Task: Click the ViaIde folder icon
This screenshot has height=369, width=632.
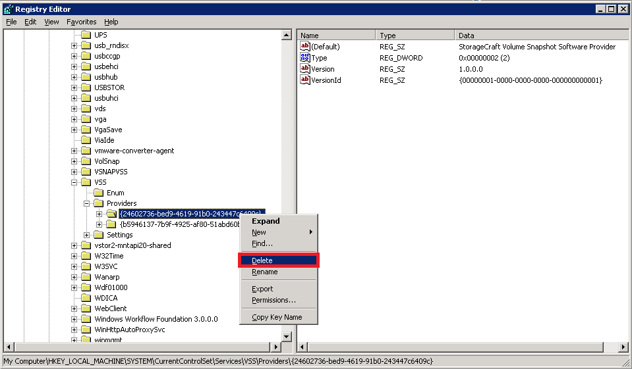Action: 86,139
